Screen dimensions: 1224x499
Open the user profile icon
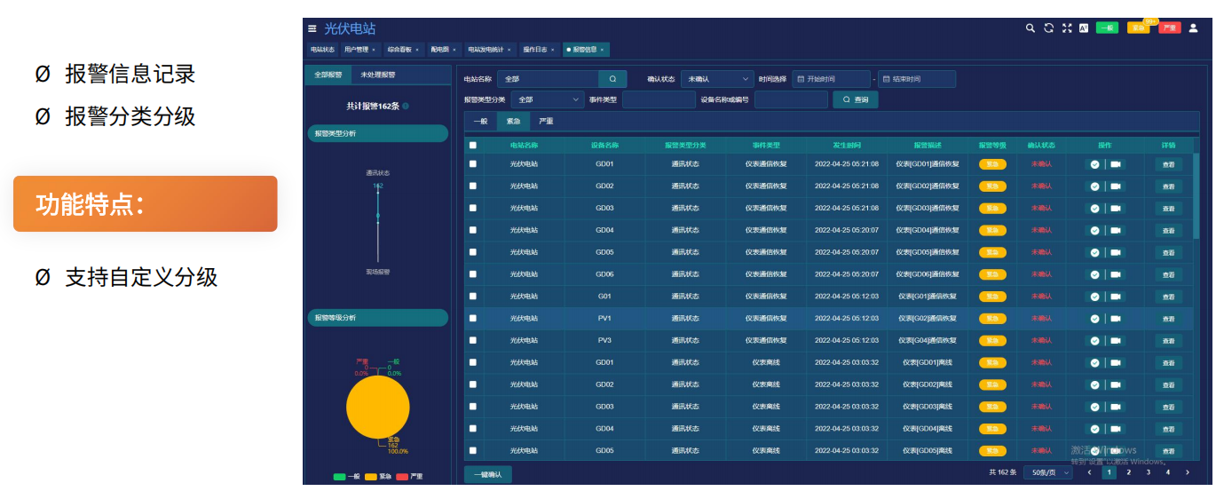click(1193, 28)
